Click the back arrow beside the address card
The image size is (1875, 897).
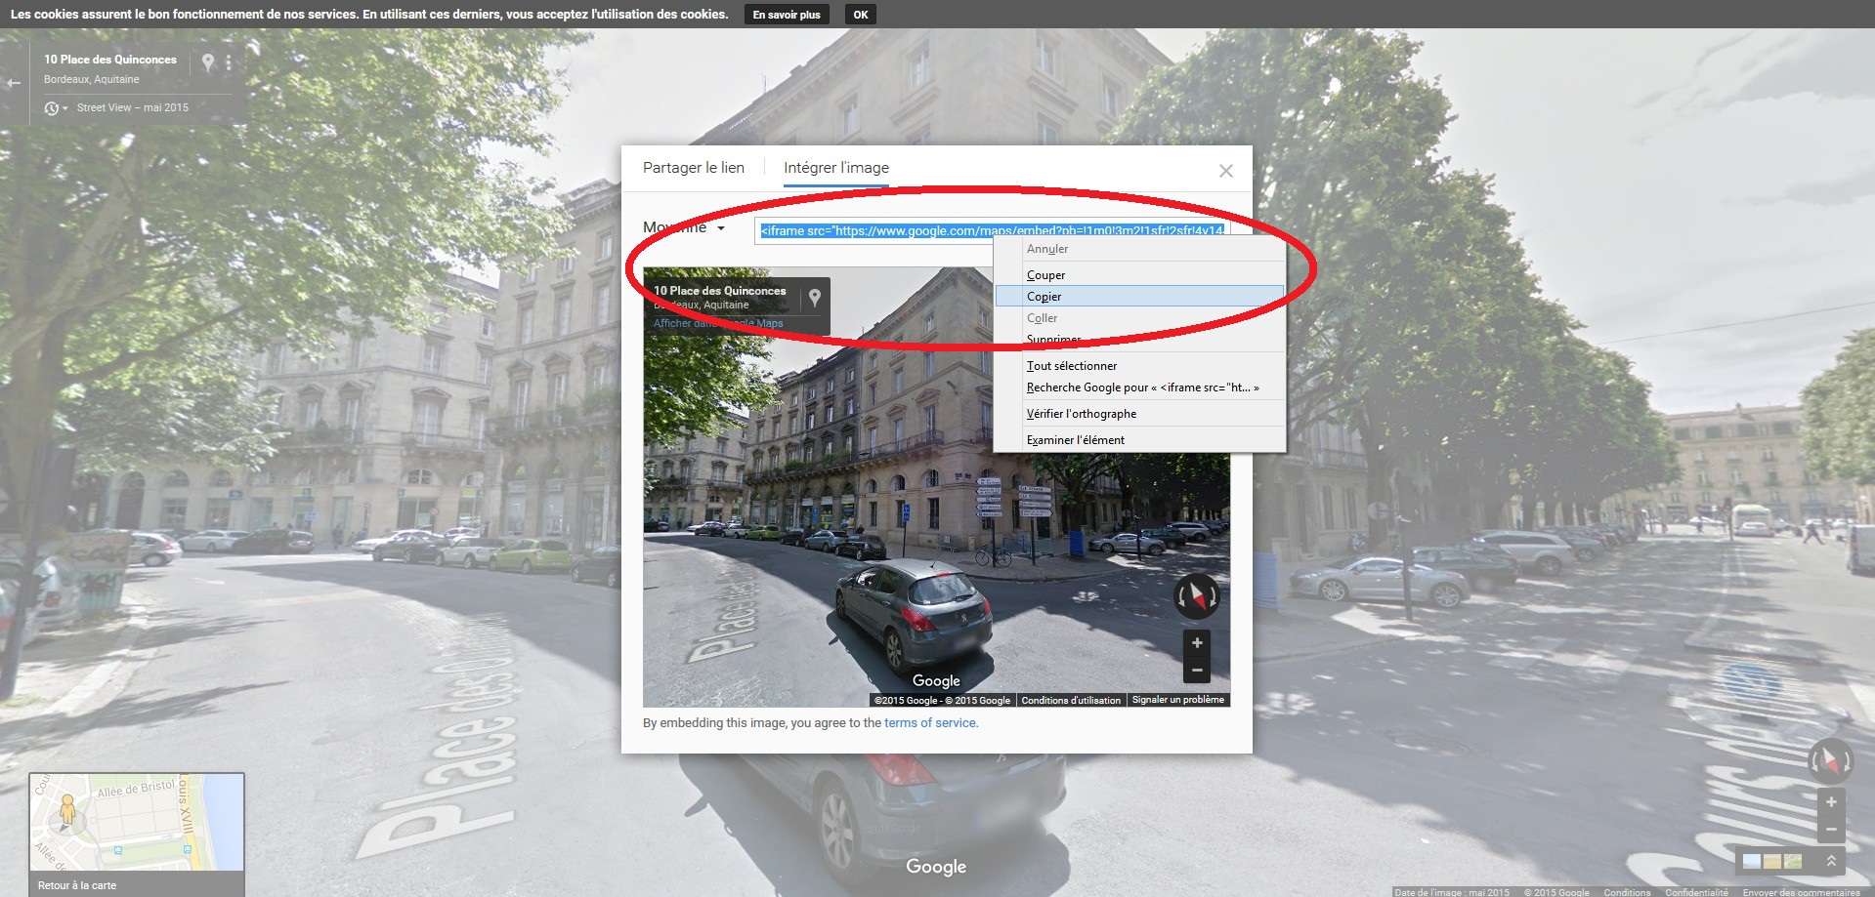pos(14,83)
